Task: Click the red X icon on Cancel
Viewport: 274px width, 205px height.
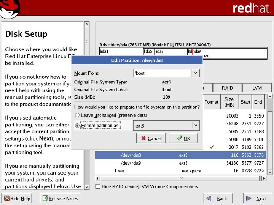Action: point(143,138)
